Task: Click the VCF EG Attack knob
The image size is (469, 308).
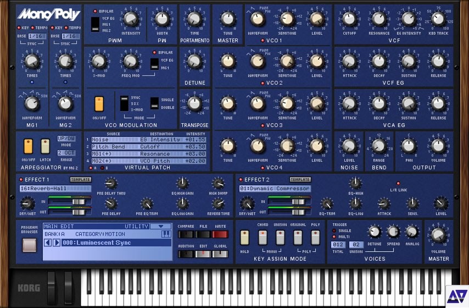Action: click(349, 61)
